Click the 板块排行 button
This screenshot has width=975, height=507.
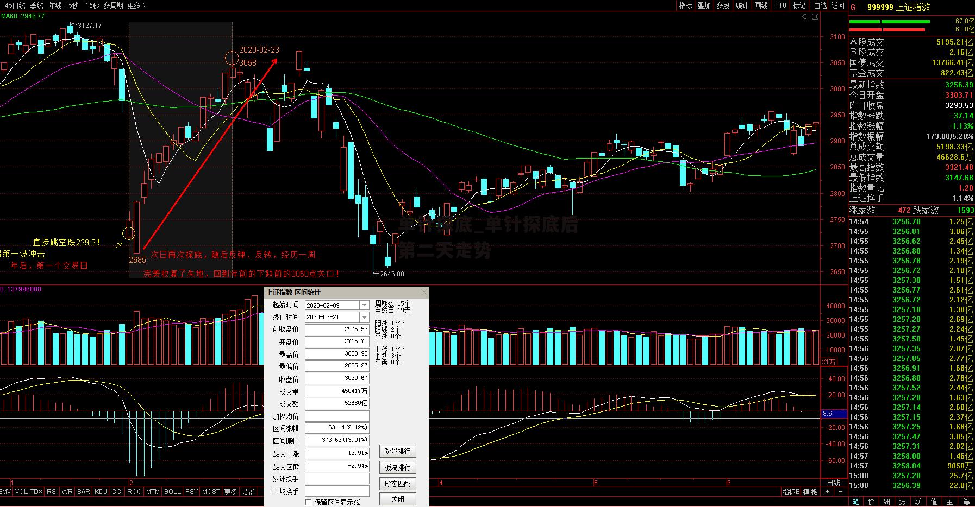(397, 467)
